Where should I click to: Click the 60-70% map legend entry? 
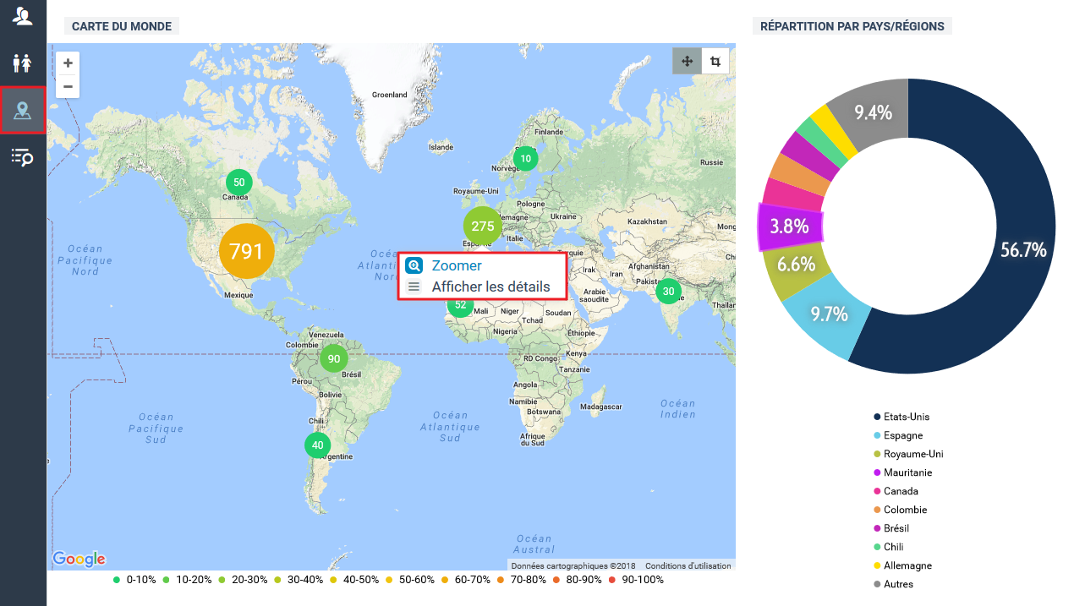pos(465,580)
